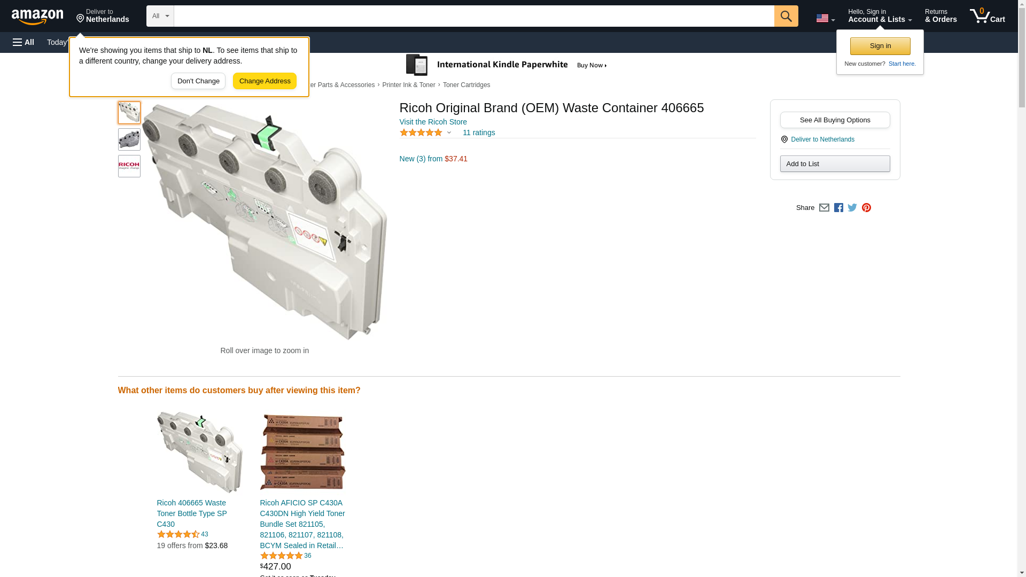The height and width of the screenshot is (577, 1026).
Task: Open Returns & Orders
Action: [941, 16]
